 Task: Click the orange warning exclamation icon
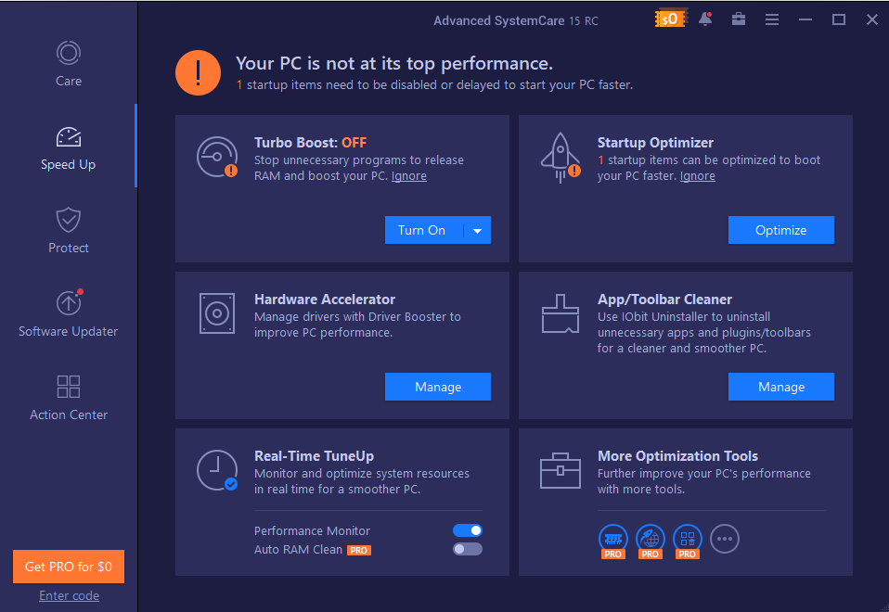[198, 72]
